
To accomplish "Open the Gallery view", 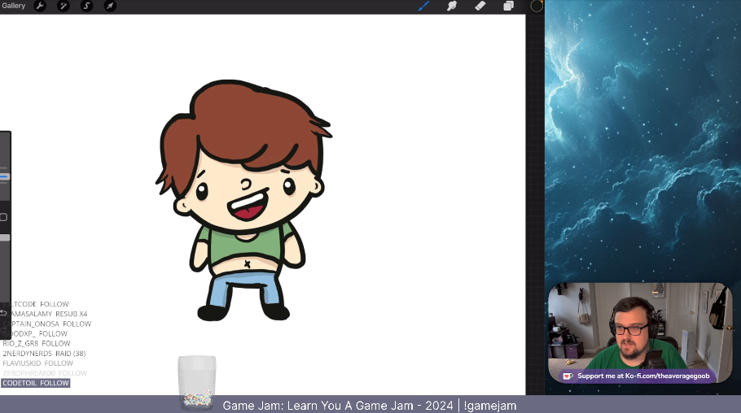I will pos(13,6).
